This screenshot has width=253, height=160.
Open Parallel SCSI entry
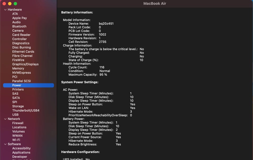coord(21,81)
